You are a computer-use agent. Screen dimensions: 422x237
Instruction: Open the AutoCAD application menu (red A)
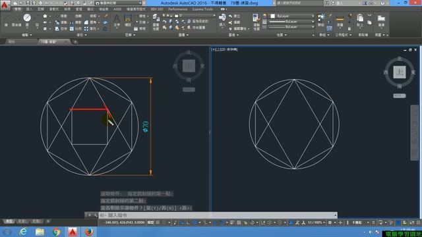click(x=5, y=5)
